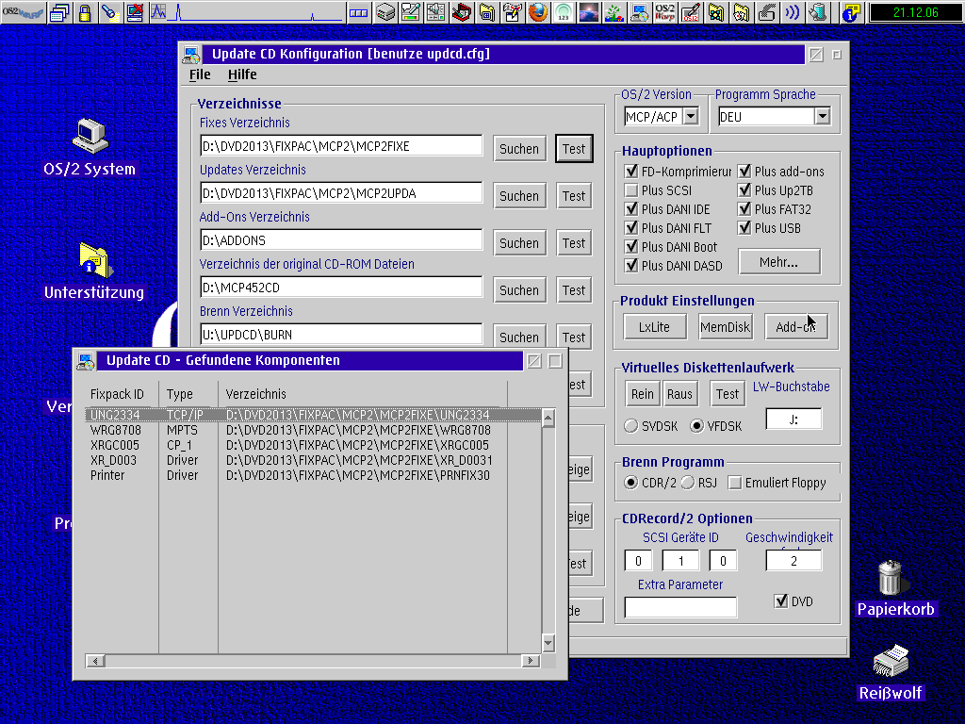Image resolution: width=965 pixels, height=724 pixels.
Task: Click the Rein button
Action: (643, 394)
